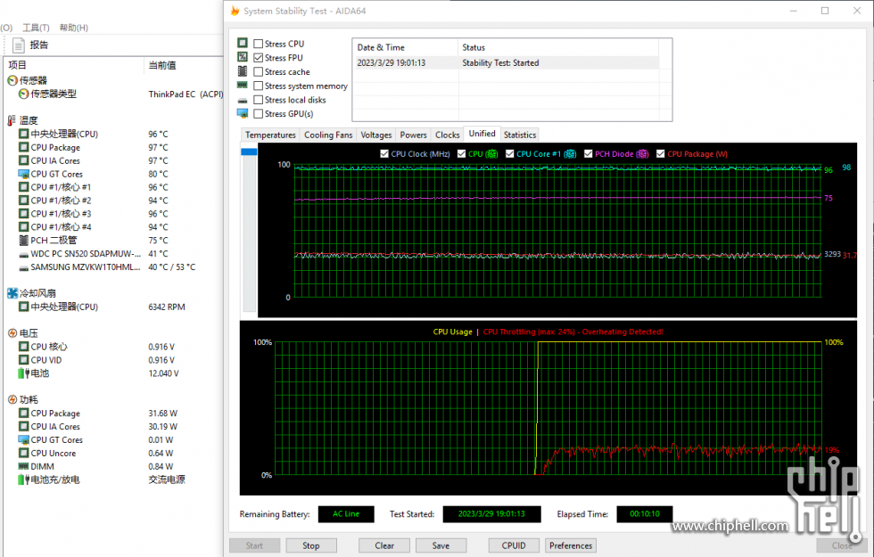Click the WDC PC SN520 drive icon
The width and height of the screenshot is (874, 557).
click(23, 255)
